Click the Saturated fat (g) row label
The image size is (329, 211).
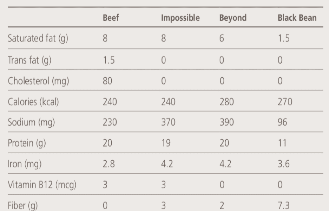coord(38,39)
